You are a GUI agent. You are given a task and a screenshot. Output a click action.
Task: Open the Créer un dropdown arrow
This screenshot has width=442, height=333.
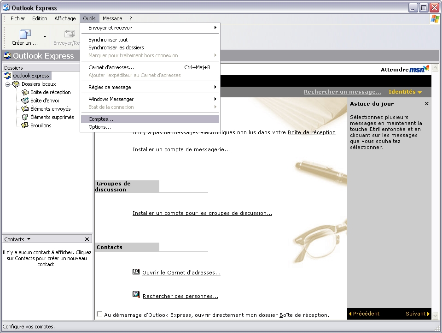[x=45, y=36]
